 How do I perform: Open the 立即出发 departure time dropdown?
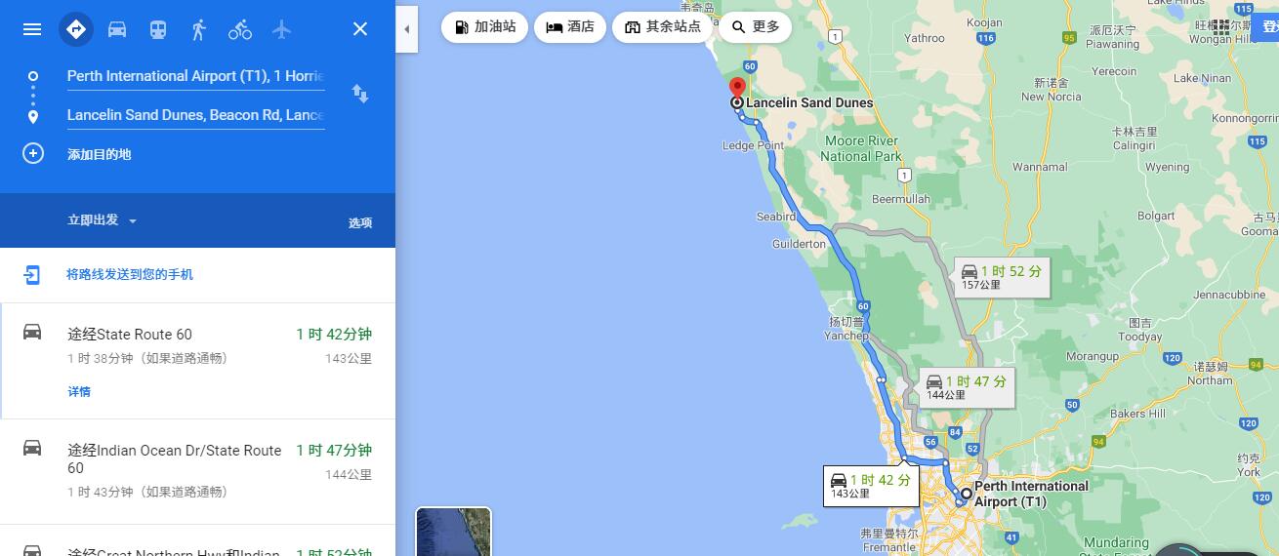102,220
